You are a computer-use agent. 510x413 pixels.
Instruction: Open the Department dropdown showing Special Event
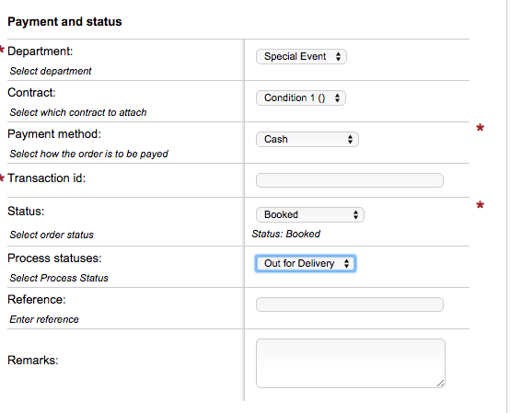click(x=301, y=56)
